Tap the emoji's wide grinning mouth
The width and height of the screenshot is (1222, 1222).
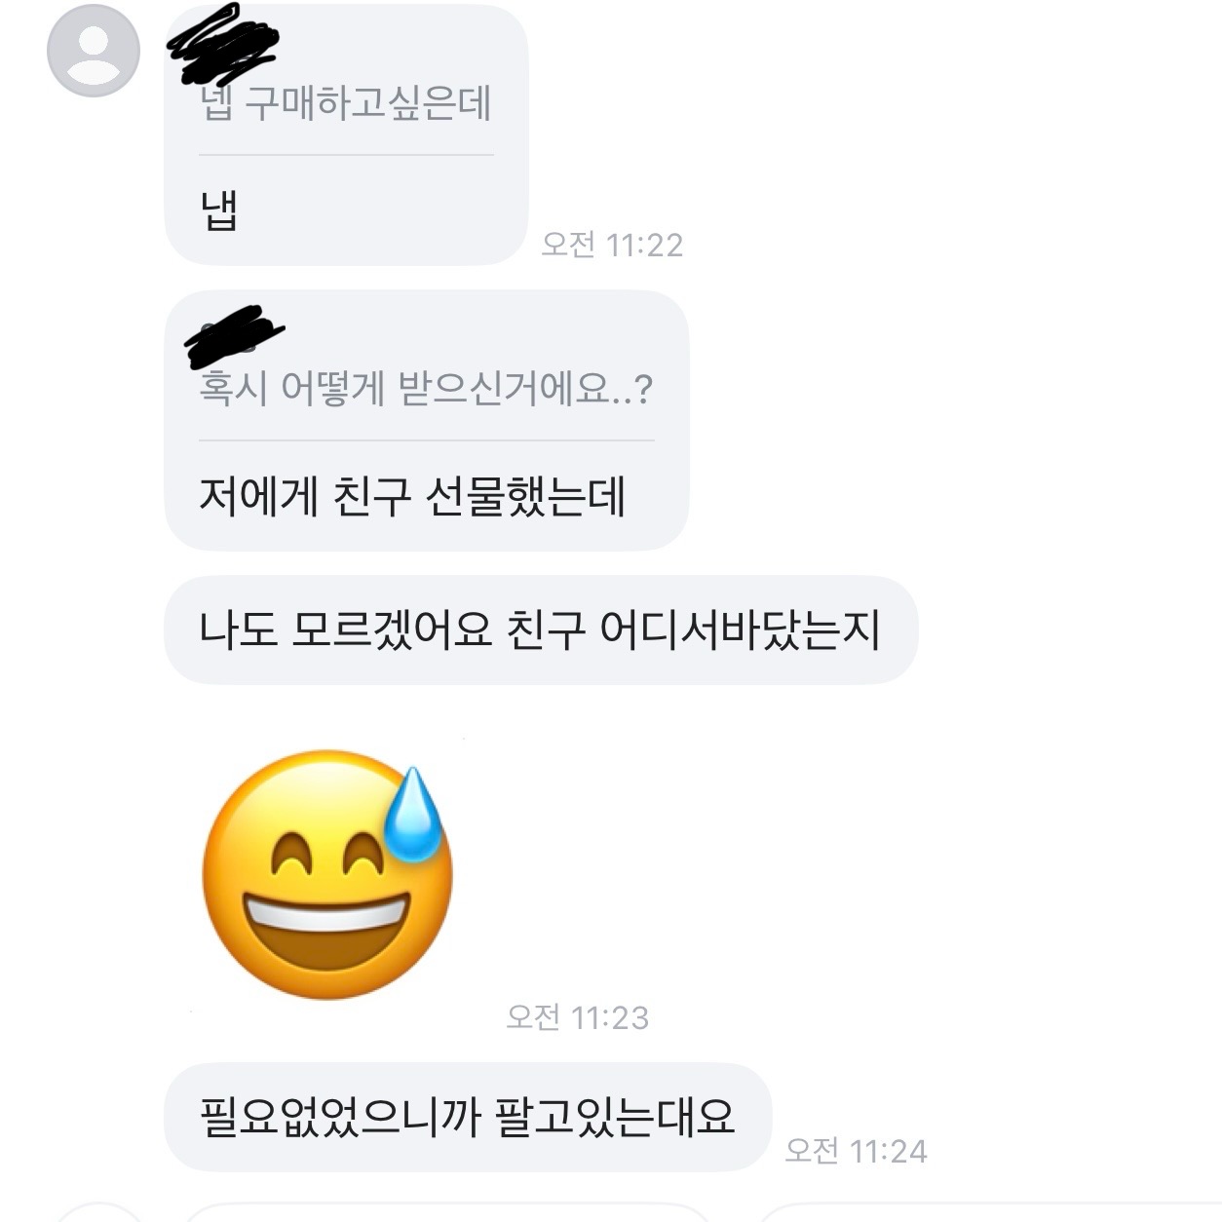325,932
